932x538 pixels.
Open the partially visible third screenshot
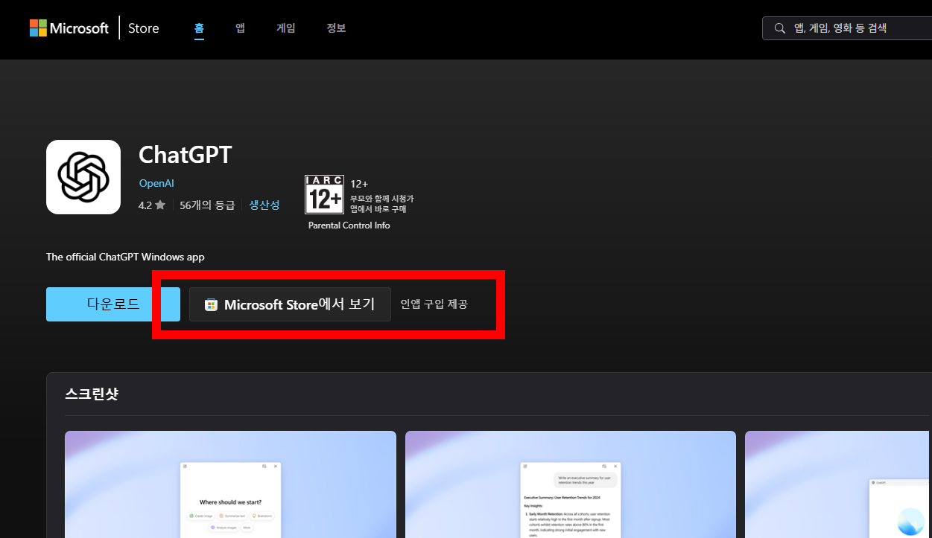coord(838,484)
